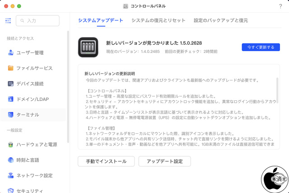Click the NAS system update icon
289x193 pixels.
point(88,47)
